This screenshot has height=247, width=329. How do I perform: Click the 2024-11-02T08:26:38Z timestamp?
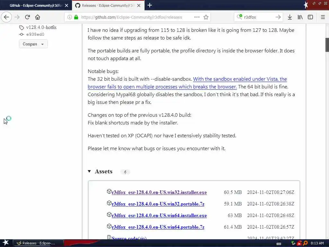pyautogui.click(x=271, y=204)
